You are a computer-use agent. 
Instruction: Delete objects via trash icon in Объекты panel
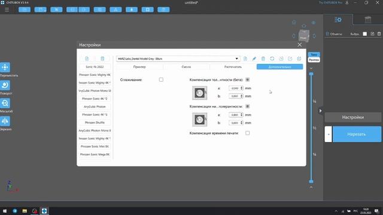pyautogui.click(x=379, y=34)
